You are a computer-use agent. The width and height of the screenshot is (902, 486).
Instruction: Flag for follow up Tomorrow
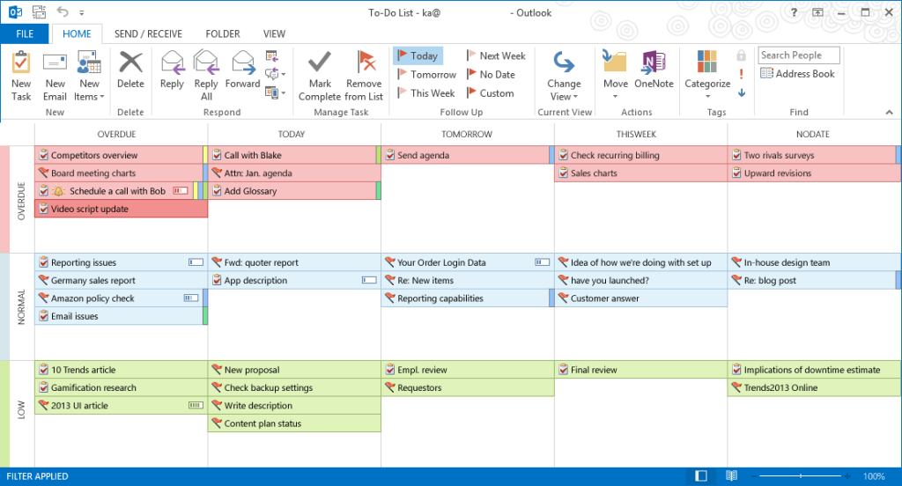[x=427, y=74]
